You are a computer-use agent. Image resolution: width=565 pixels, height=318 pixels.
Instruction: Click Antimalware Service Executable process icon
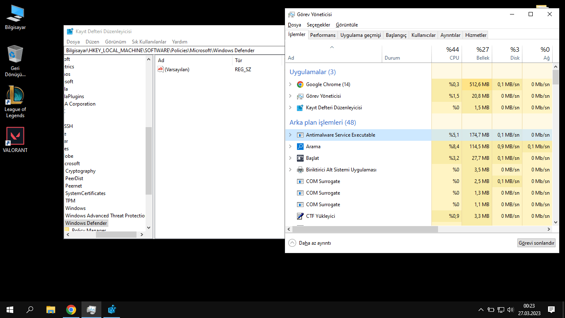click(300, 135)
